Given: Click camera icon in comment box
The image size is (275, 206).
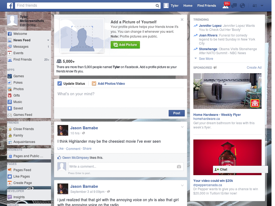Looking at the screenshot, I should 179,167.
